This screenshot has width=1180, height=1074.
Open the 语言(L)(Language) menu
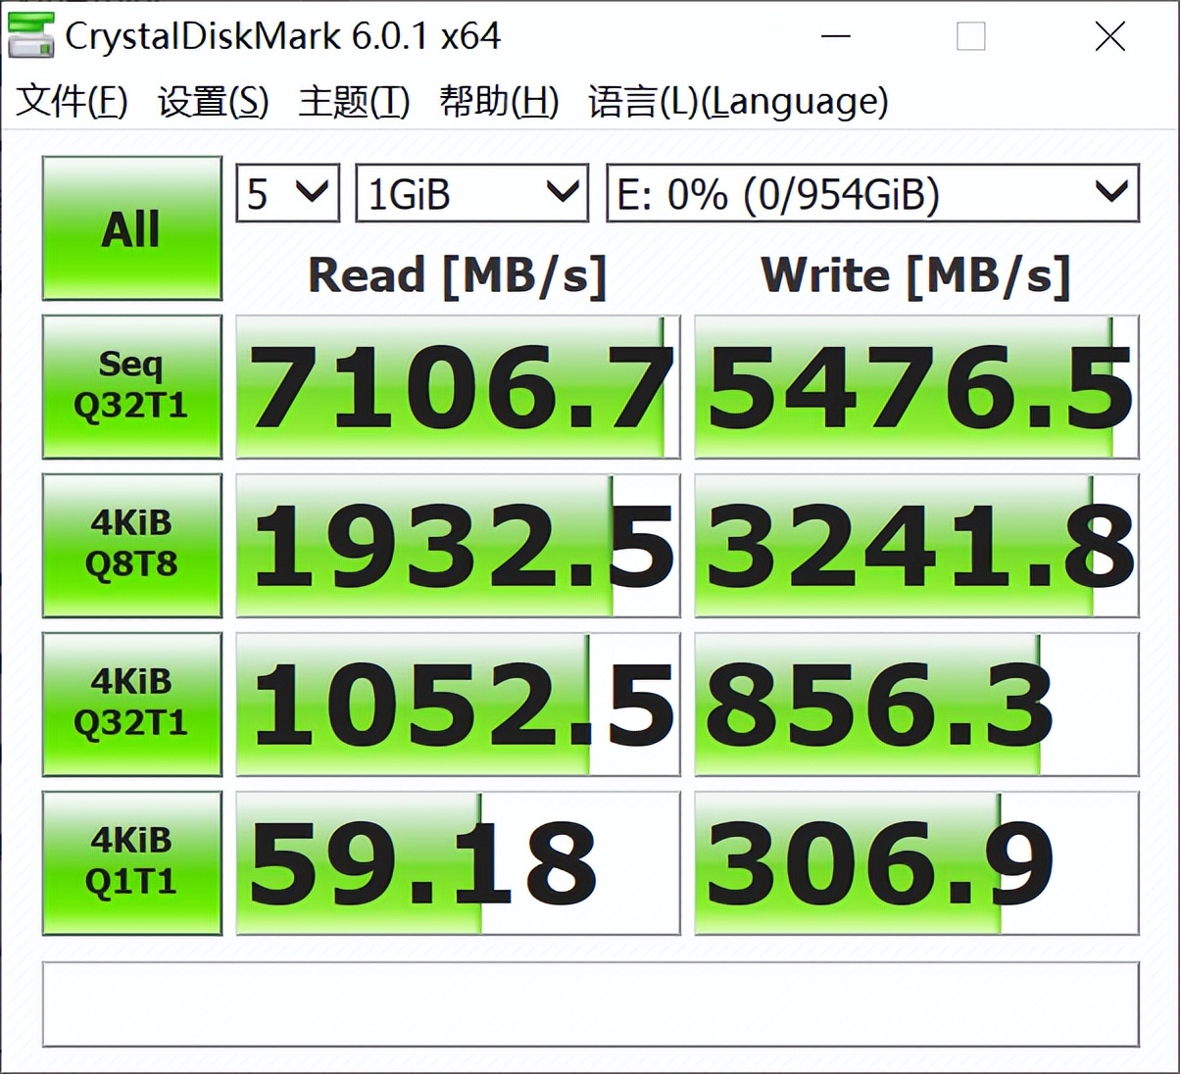click(738, 102)
